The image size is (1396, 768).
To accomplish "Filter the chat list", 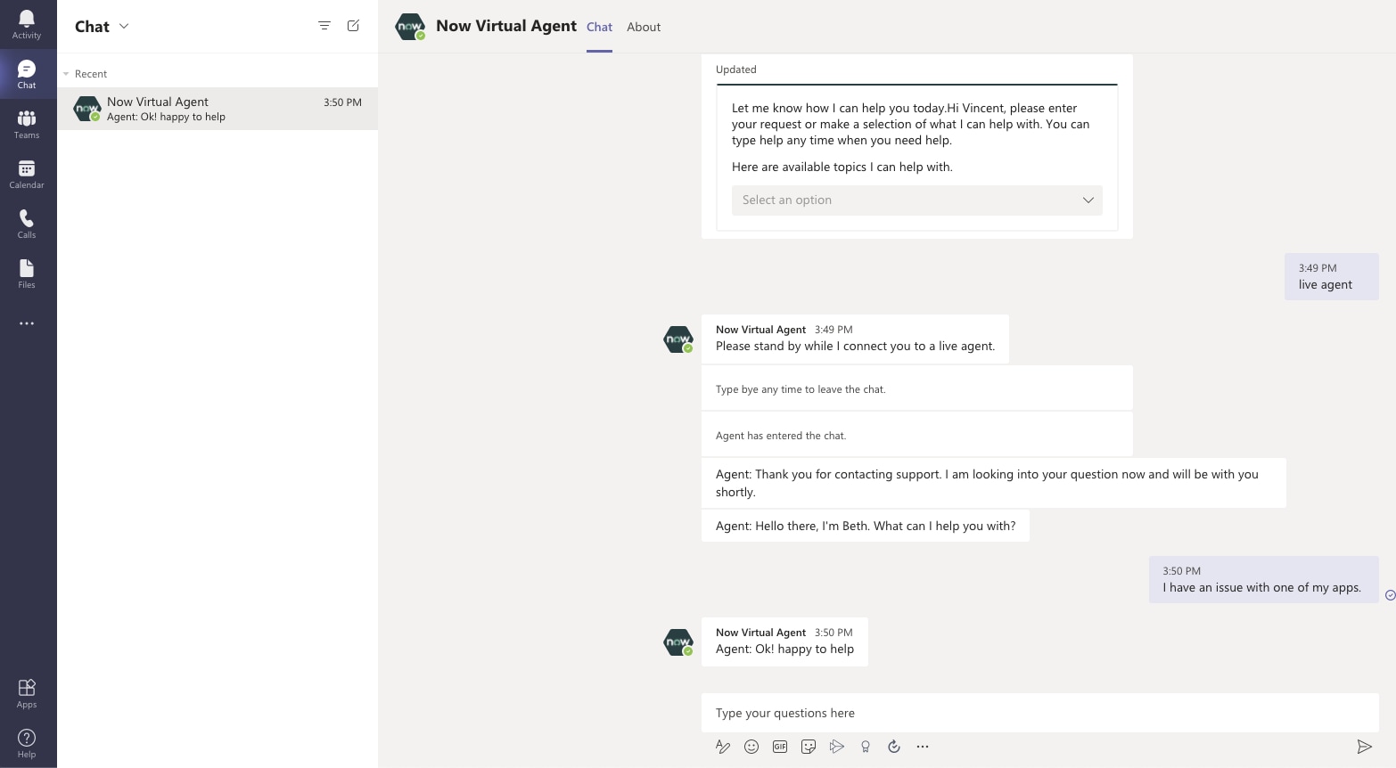I will click(324, 26).
